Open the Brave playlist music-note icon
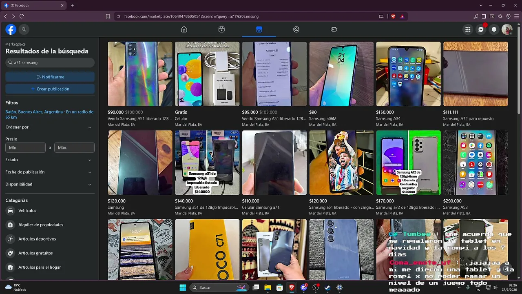This screenshot has width=522, height=294. click(x=476, y=16)
